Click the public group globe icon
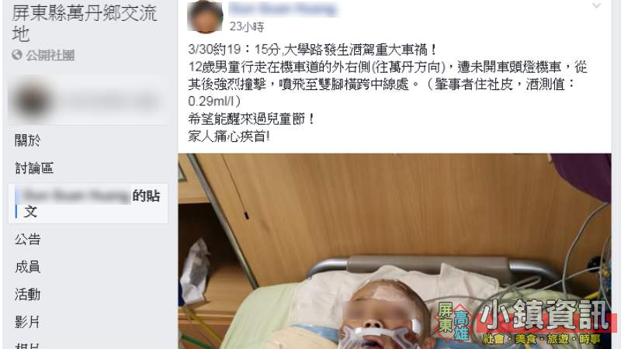Screen dimensions: 621x349 (x=17, y=55)
